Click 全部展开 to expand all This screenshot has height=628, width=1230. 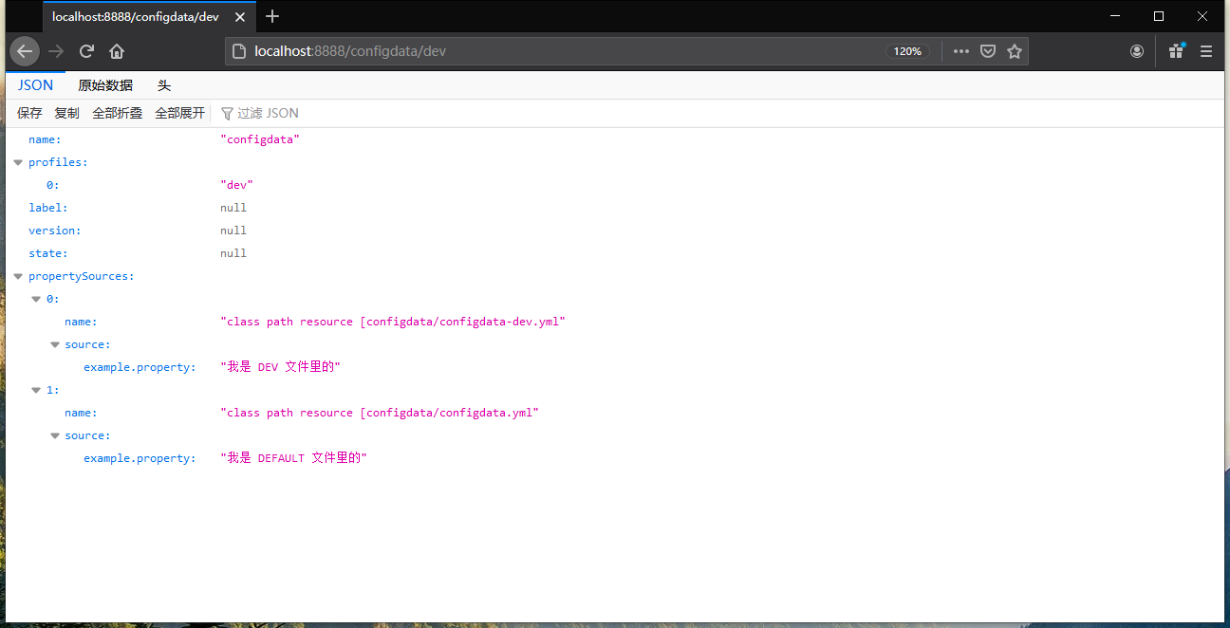click(x=179, y=113)
